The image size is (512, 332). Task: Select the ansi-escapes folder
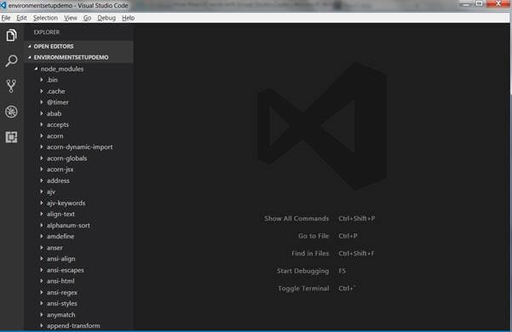[x=66, y=270]
